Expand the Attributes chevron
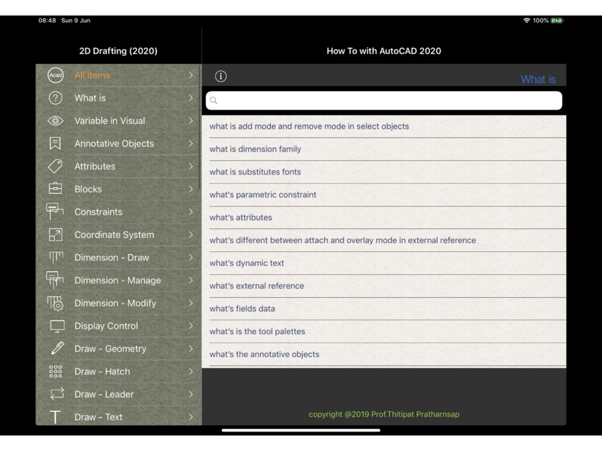 pyautogui.click(x=191, y=166)
